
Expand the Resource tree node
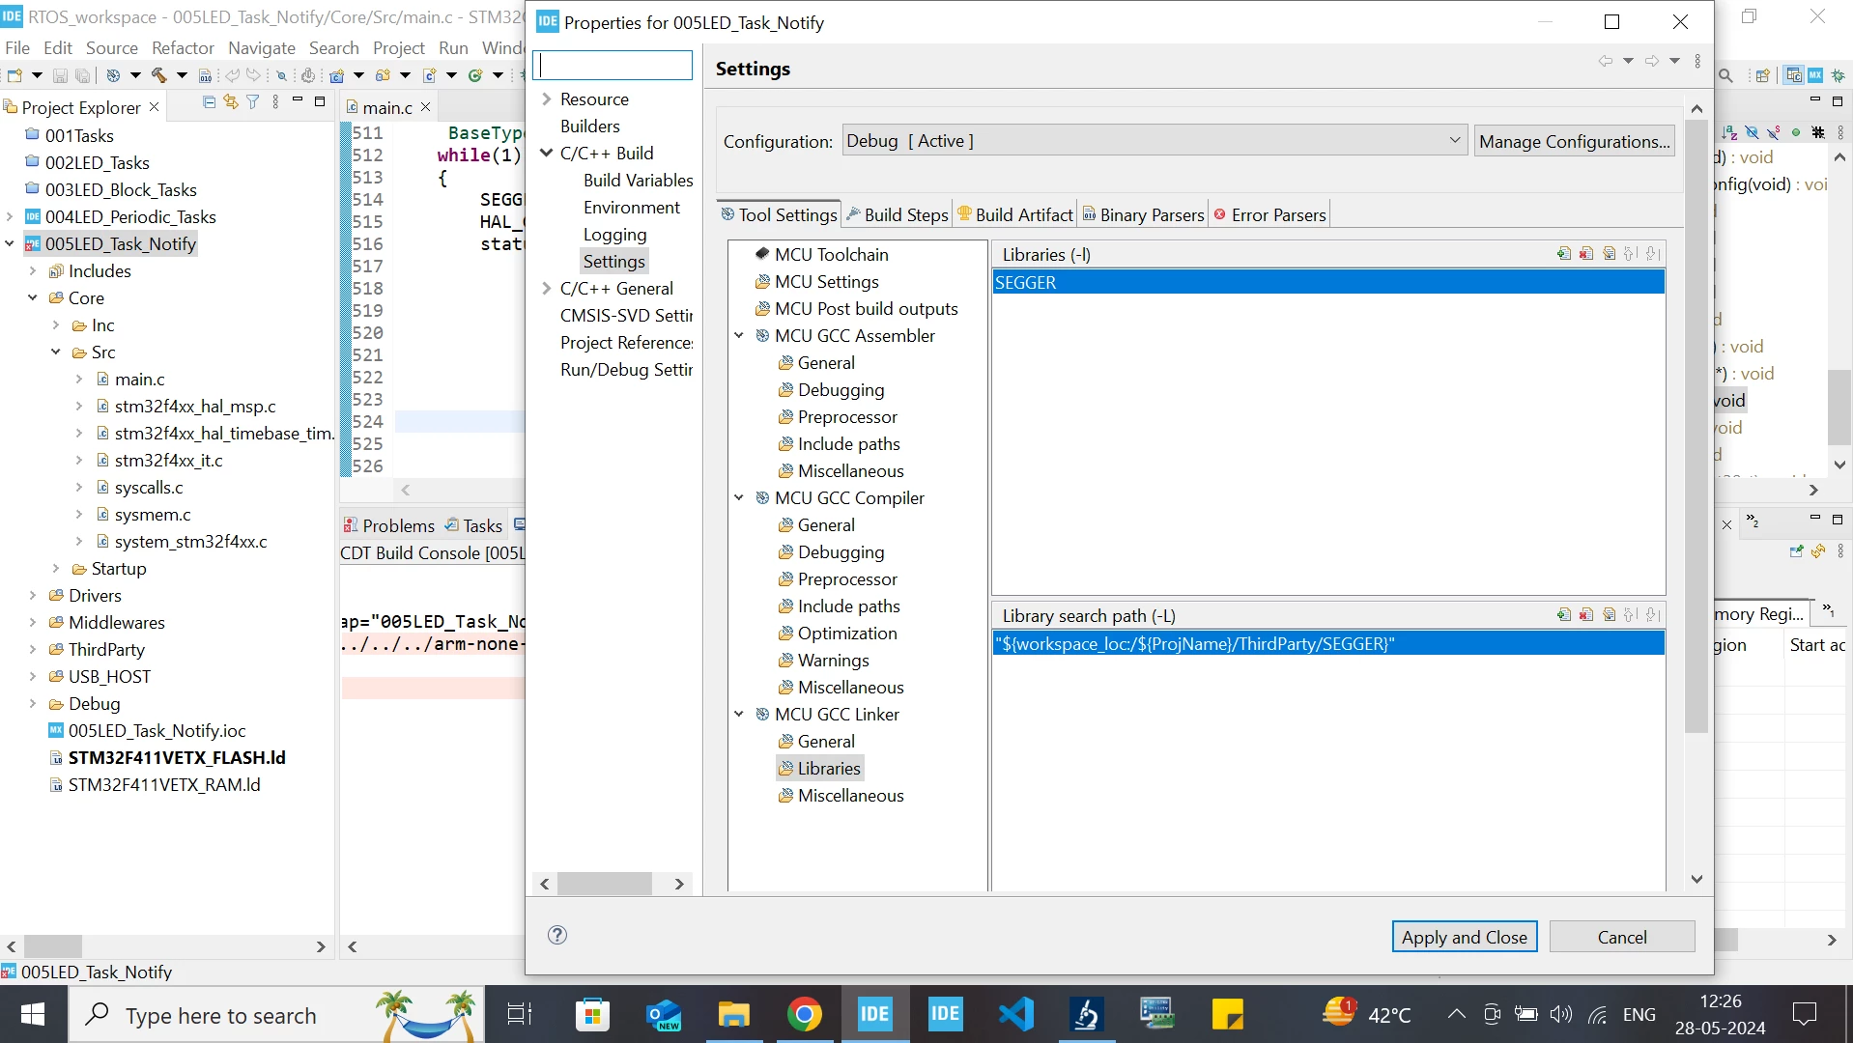point(546,99)
